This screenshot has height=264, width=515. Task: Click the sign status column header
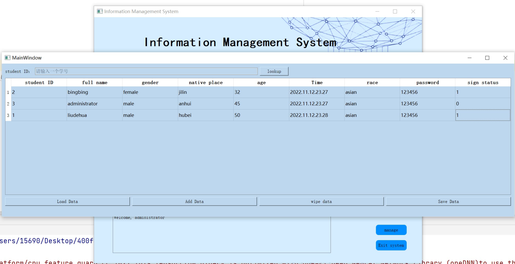point(483,83)
